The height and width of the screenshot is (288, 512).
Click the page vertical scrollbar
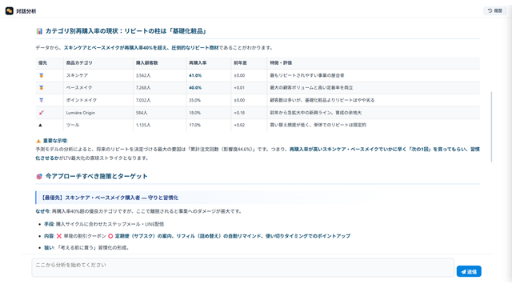pos(491,126)
